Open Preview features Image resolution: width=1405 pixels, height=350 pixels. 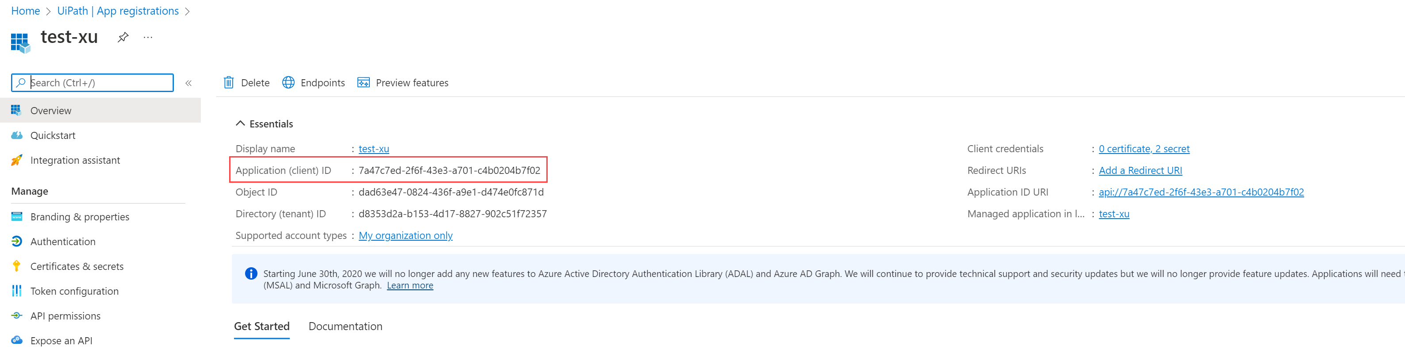coord(403,82)
